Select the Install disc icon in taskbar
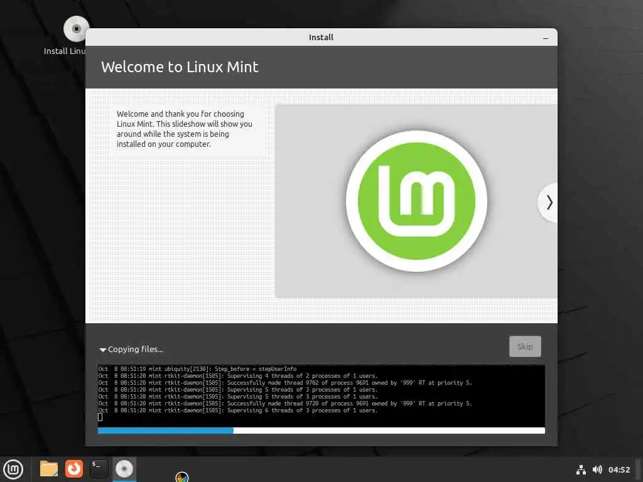 pos(124,469)
